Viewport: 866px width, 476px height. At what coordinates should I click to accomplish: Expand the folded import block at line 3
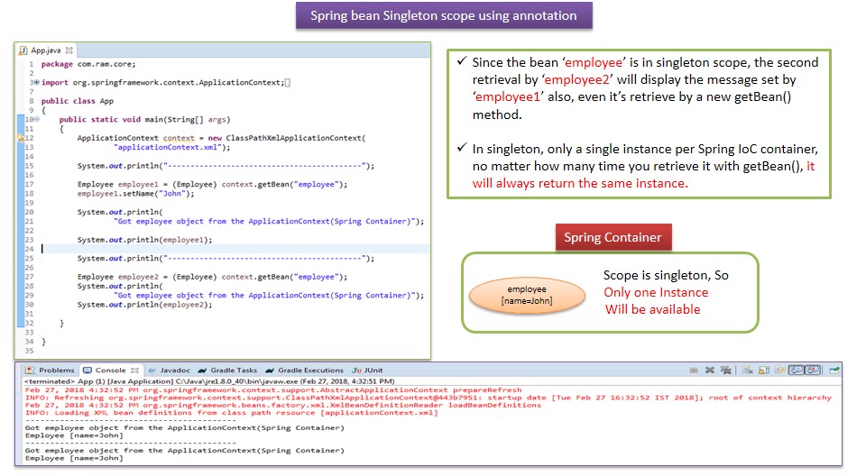point(36,82)
